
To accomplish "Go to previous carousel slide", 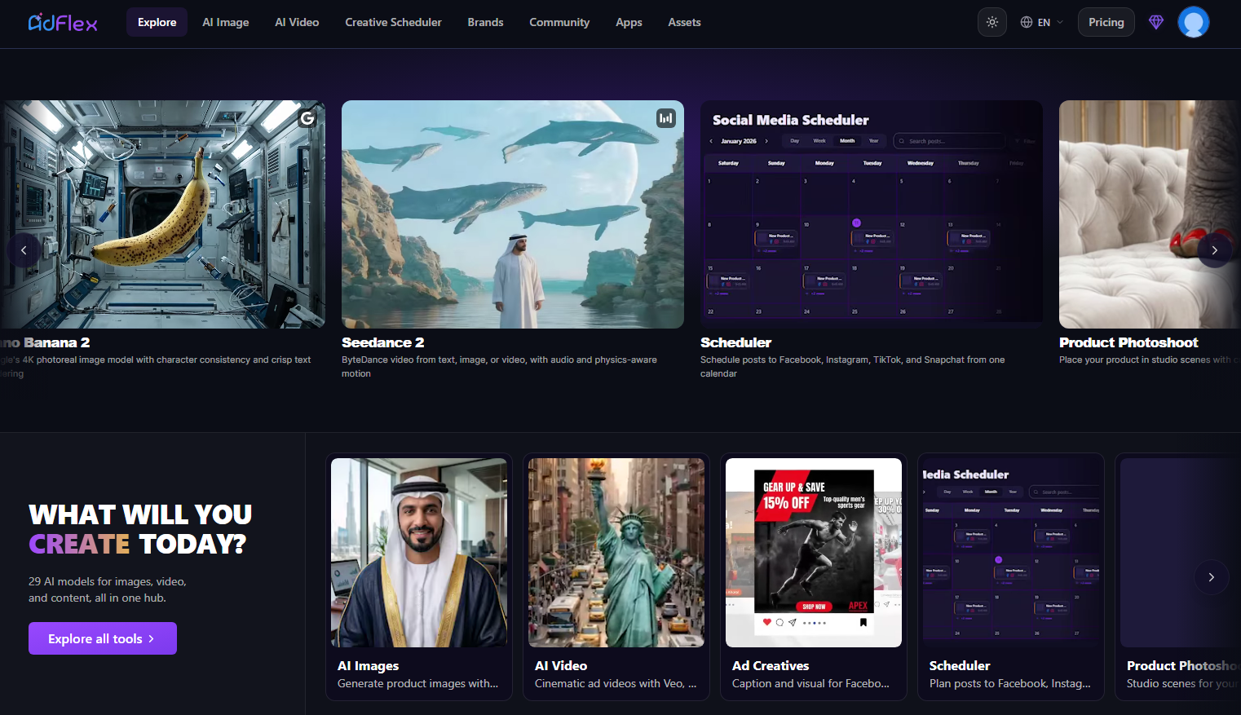I will (24, 250).
